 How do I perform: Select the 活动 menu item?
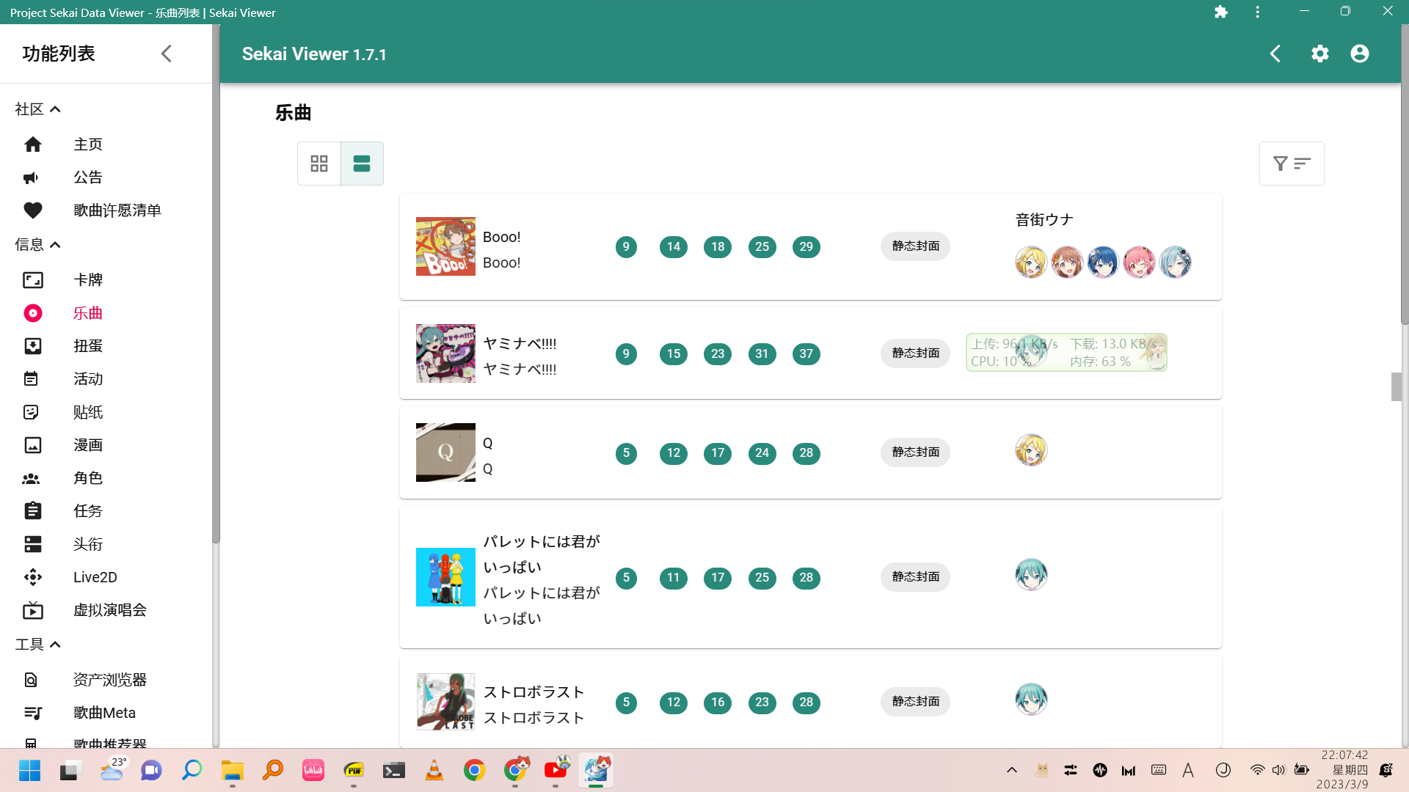87,379
